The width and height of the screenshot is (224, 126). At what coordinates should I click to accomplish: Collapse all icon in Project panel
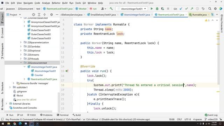tap(44, 15)
